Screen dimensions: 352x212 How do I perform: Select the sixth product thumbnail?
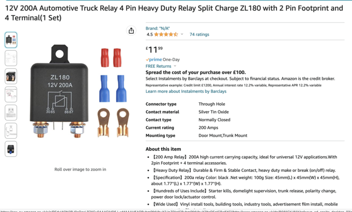point(11,131)
